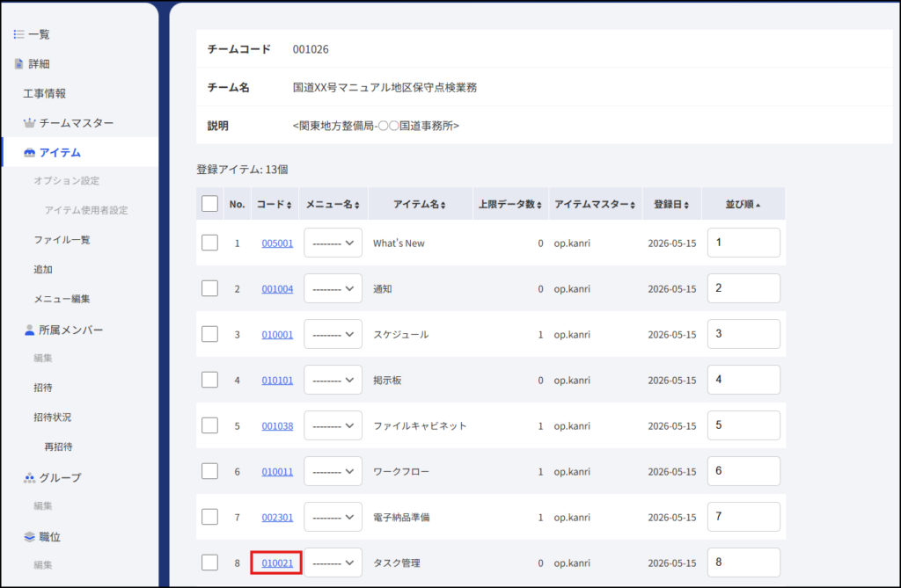Select 追加 in the sidebar

(43, 269)
